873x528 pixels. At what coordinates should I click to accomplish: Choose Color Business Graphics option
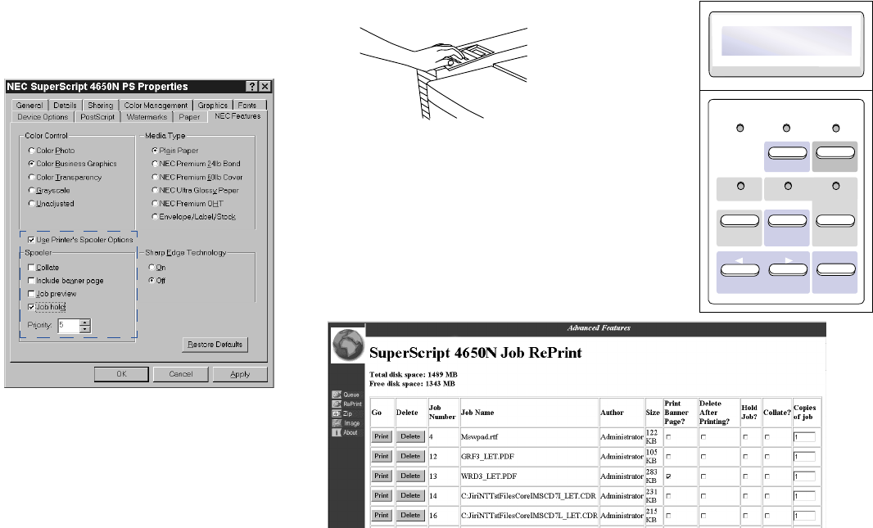point(32,164)
